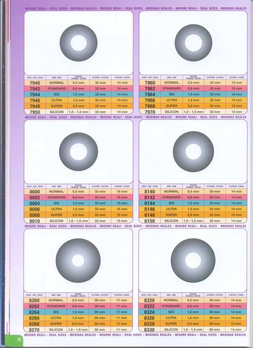253x348 pixels.
Task: Click product code 8260
Action: coord(34,300)
